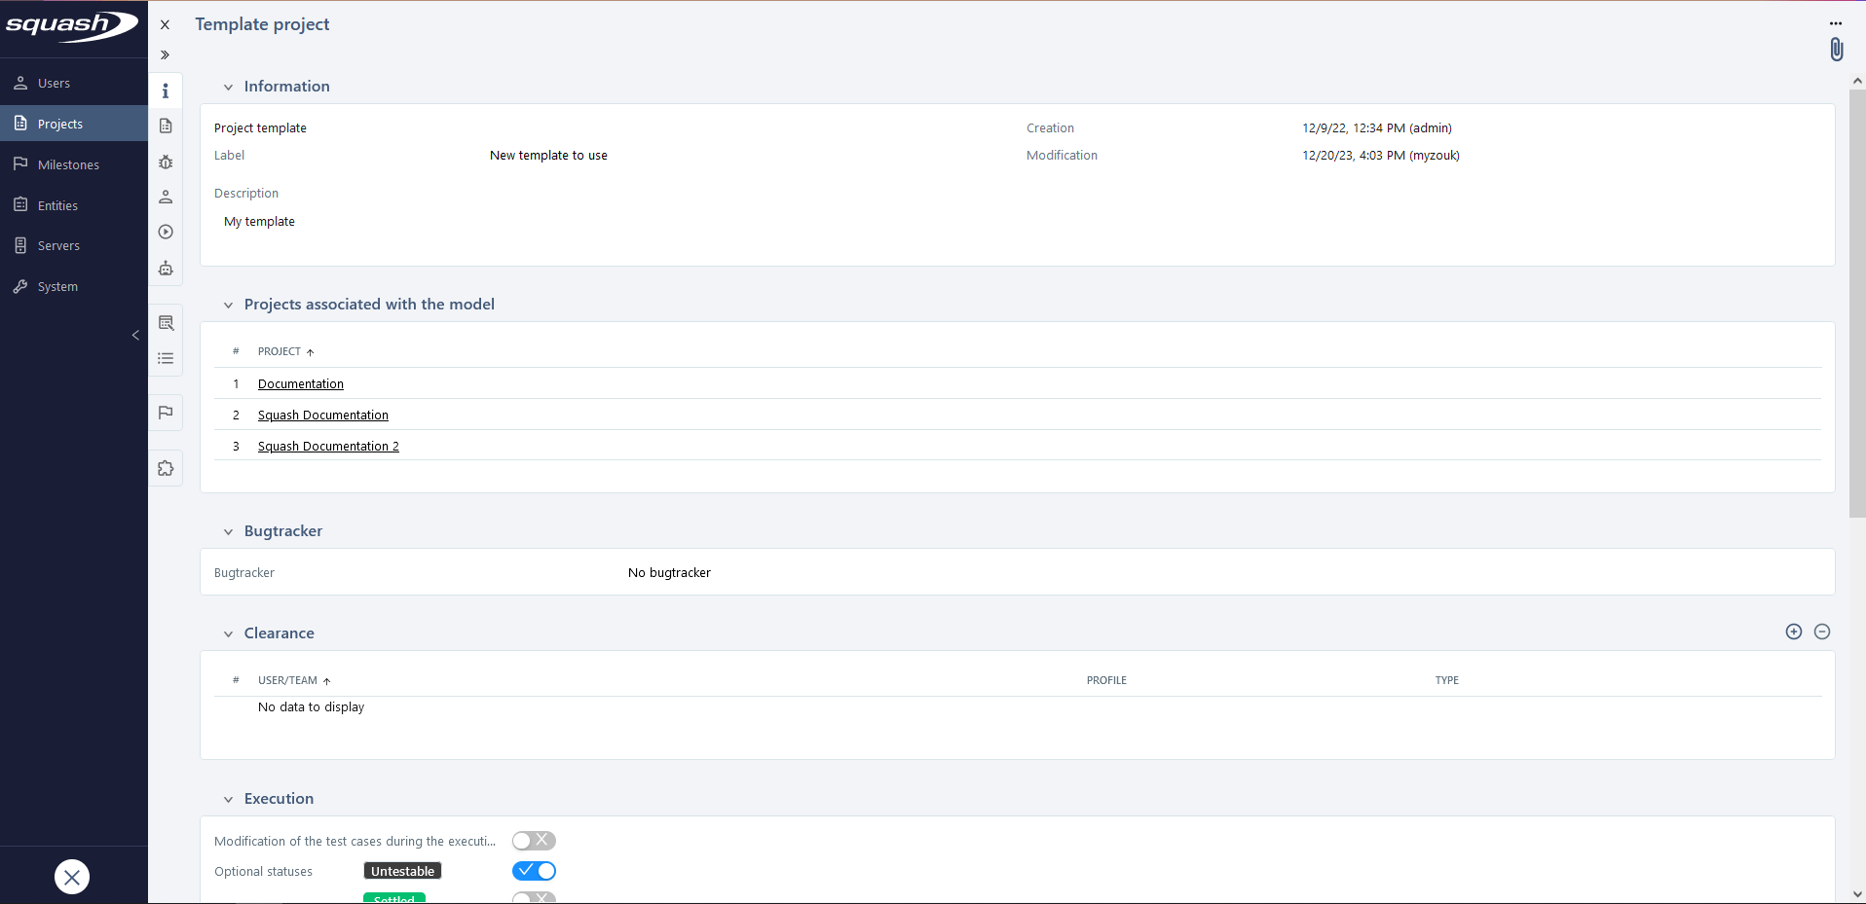Open the plugins puzzle anchor icon

coord(166,468)
